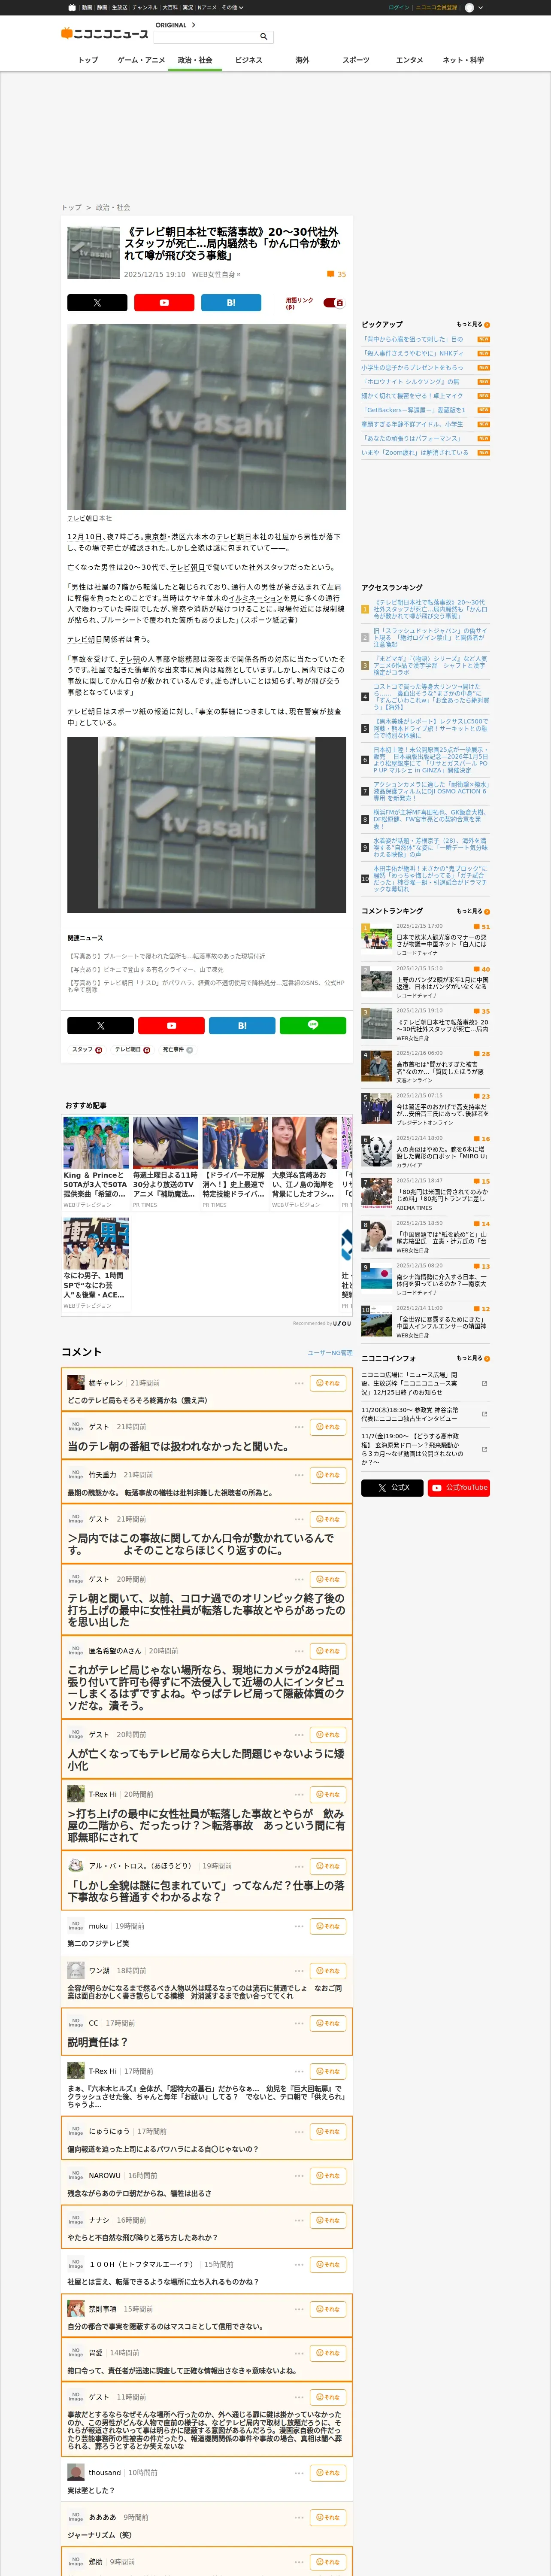Open the 海外 news tab
The image size is (551, 2576).
click(302, 60)
